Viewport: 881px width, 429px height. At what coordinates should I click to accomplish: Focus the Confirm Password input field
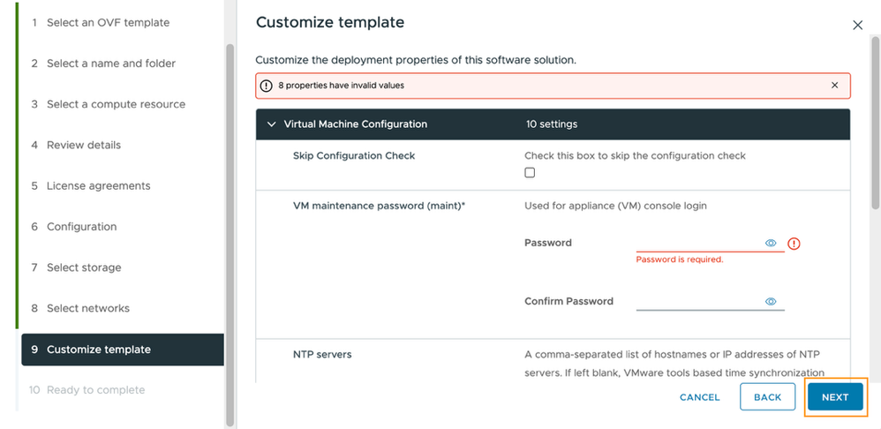pos(697,301)
